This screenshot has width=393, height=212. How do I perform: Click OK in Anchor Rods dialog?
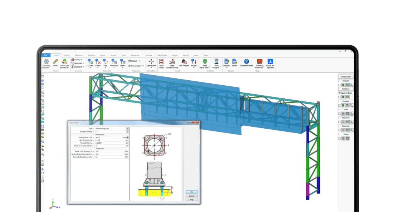(192, 192)
